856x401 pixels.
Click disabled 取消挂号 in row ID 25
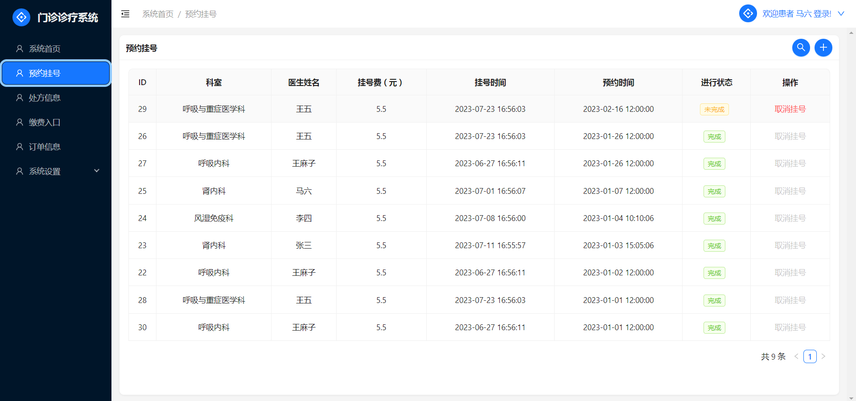click(x=790, y=191)
